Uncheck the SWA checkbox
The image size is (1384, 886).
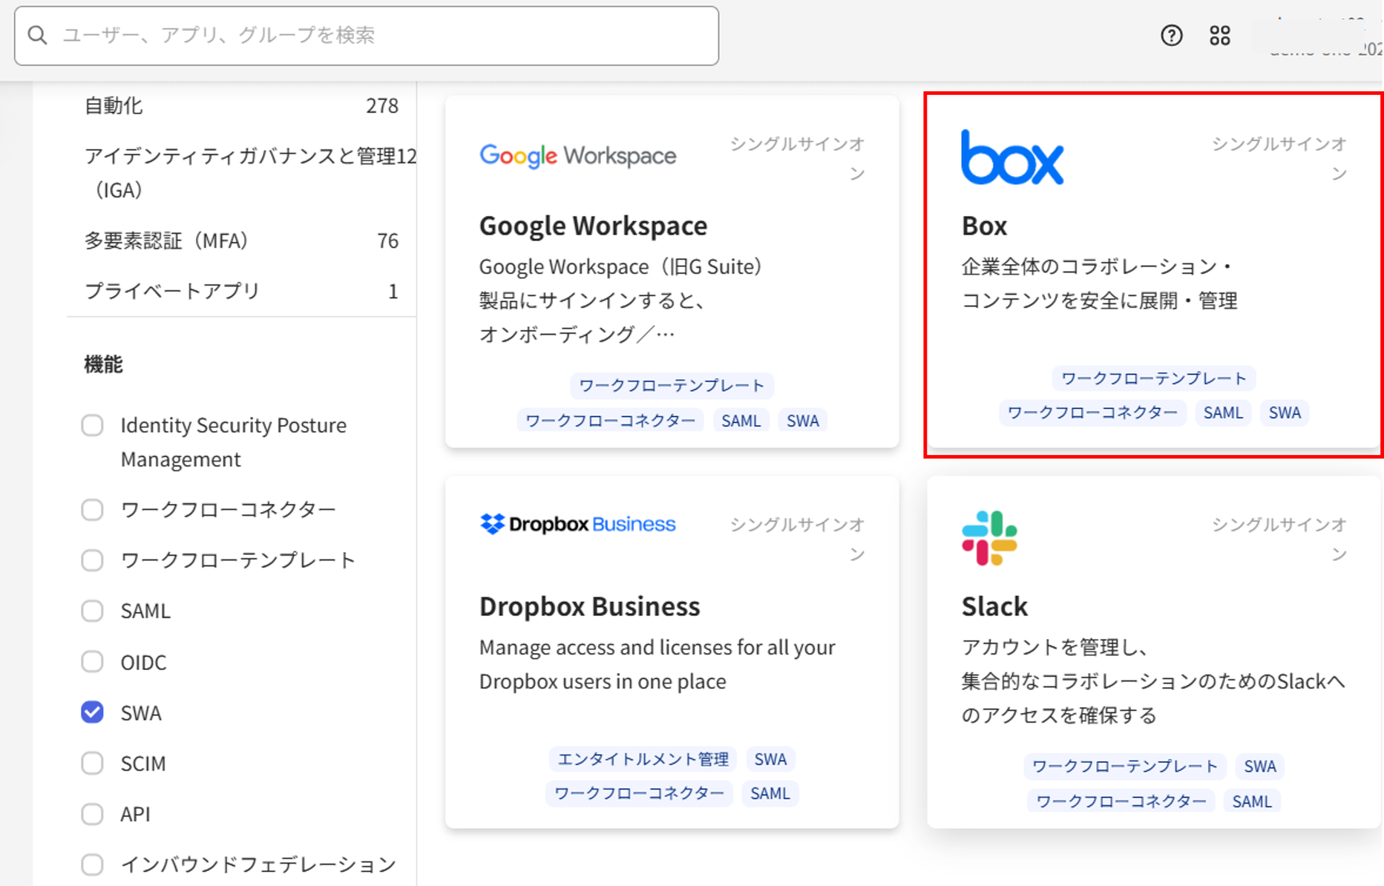click(92, 712)
